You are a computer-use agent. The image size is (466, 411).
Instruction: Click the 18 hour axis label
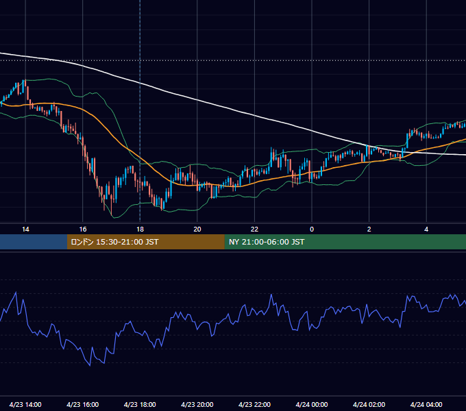(x=140, y=229)
